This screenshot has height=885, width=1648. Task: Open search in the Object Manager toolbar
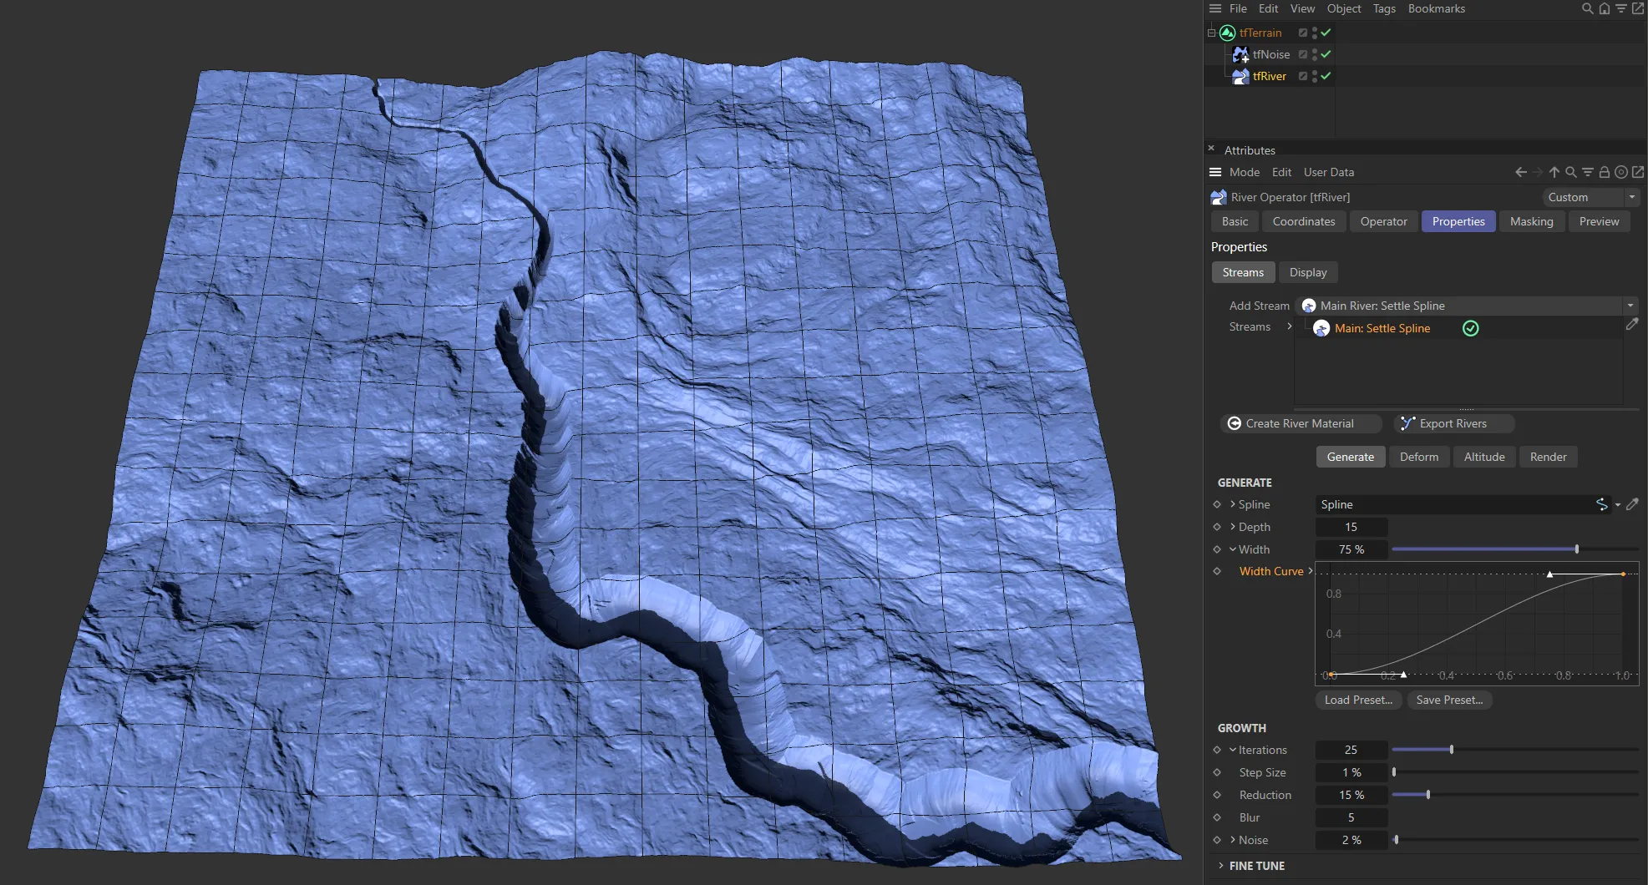[x=1585, y=8]
